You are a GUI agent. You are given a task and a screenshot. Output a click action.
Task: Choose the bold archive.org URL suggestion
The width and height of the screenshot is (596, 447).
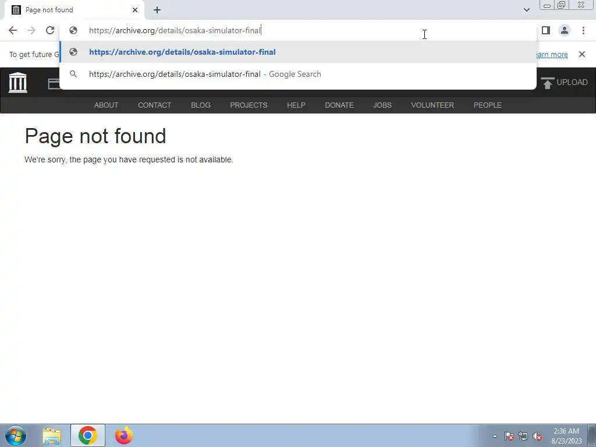coord(298,52)
